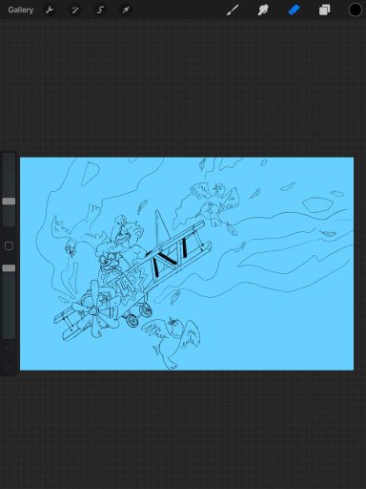Click the brush opacity slider handle
This screenshot has height=489, width=366.
(9, 268)
